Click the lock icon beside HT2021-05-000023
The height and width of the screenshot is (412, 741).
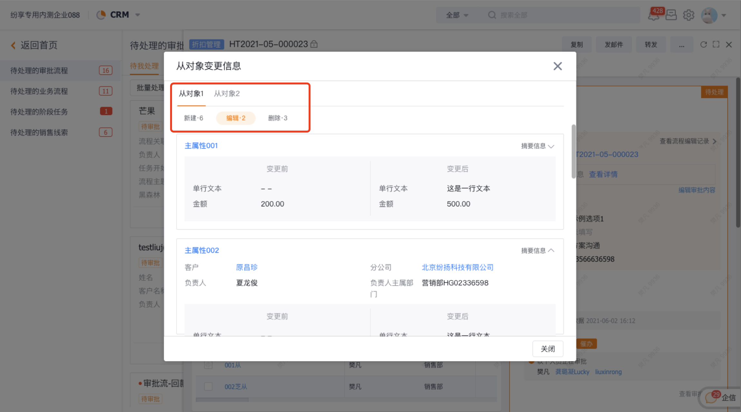pos(314,44)
